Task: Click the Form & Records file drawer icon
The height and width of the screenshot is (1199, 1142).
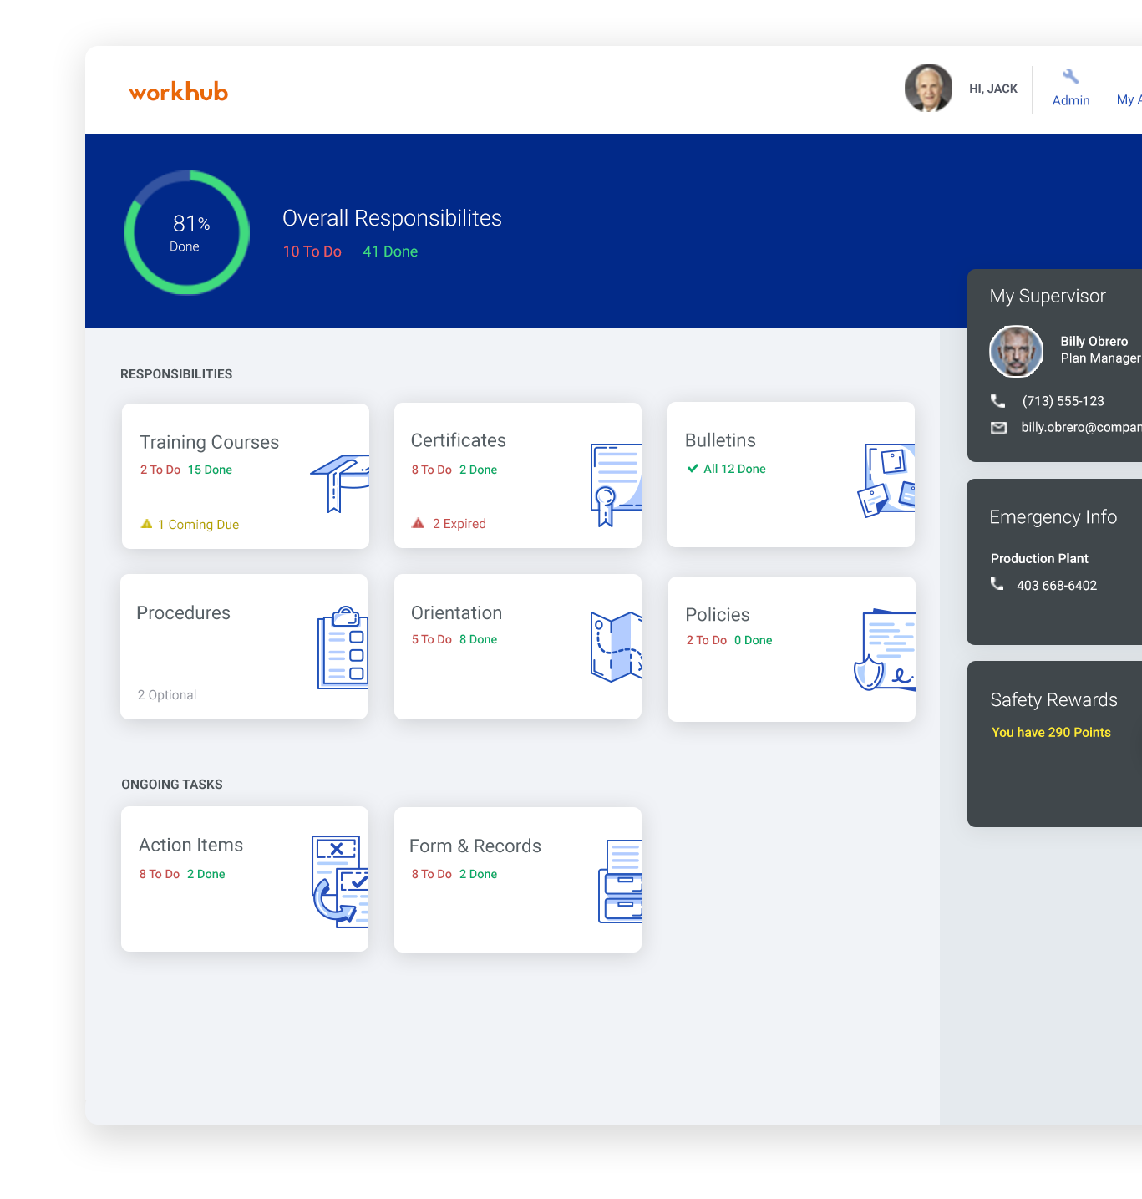Action: (x=620, y=881)
